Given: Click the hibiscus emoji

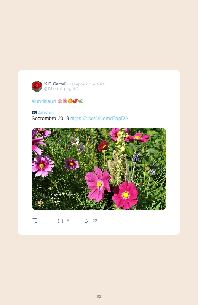Looking at the screenshot, I should point(65,101).
